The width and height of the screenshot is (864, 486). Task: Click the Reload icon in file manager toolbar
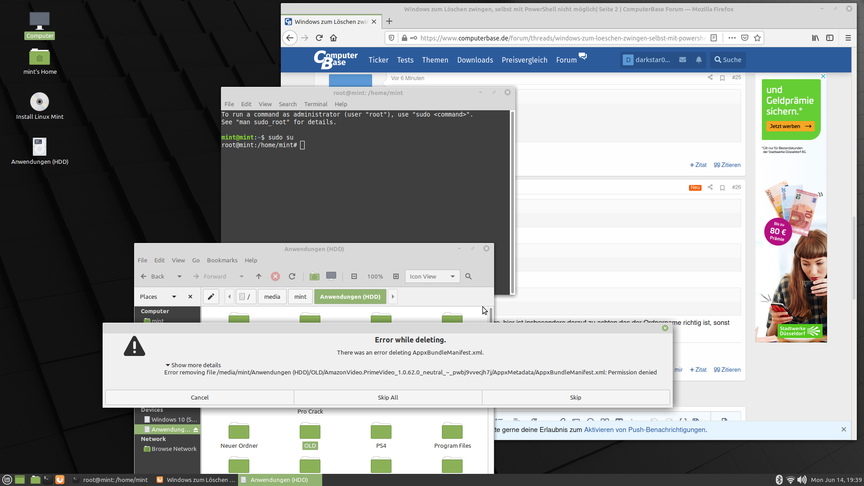(292, 276)
